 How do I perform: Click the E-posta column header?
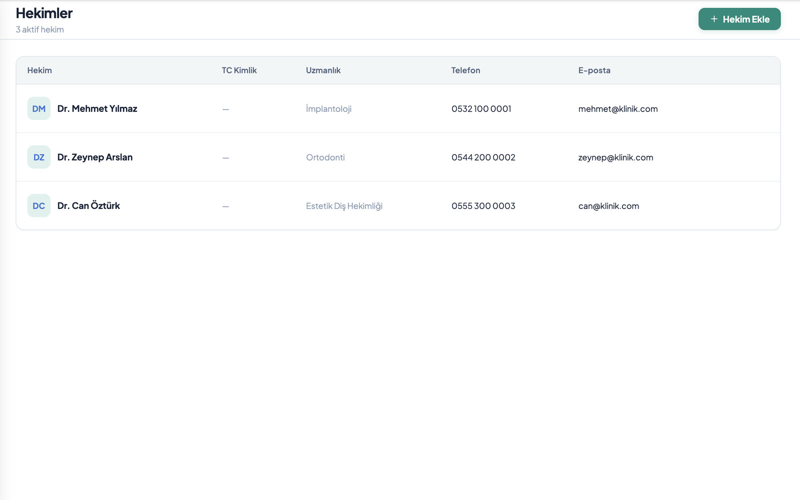(594, 70)
